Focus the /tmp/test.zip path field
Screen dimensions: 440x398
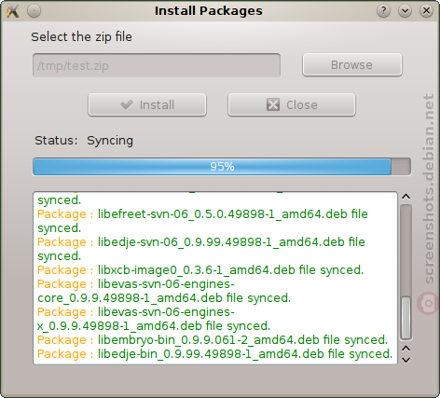(x=157, y=65)
